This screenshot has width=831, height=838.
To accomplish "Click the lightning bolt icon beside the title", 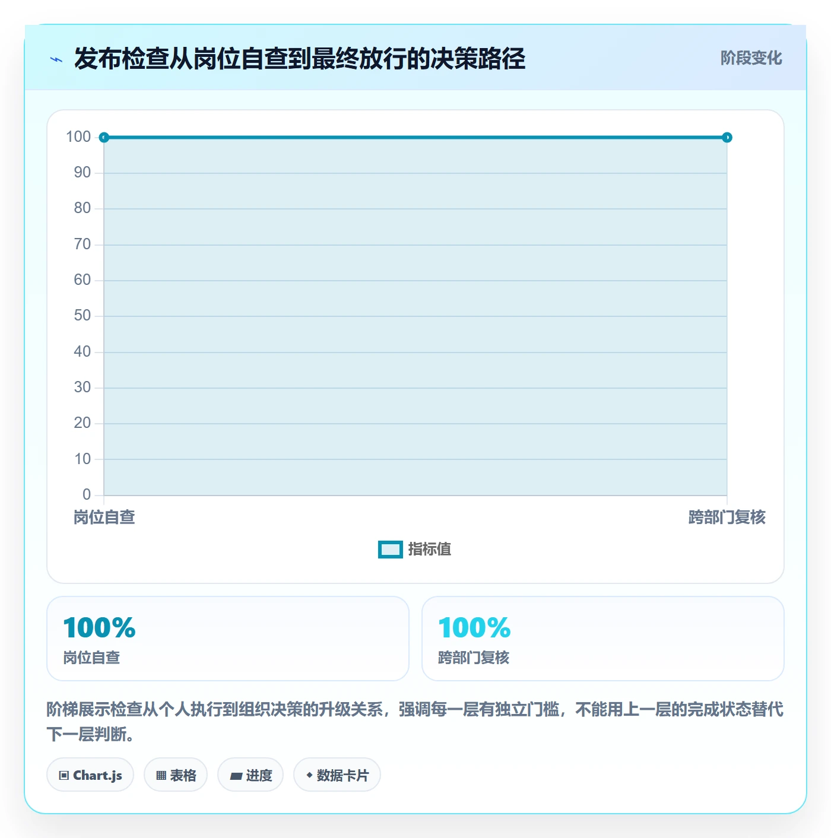I will point(56,59).
